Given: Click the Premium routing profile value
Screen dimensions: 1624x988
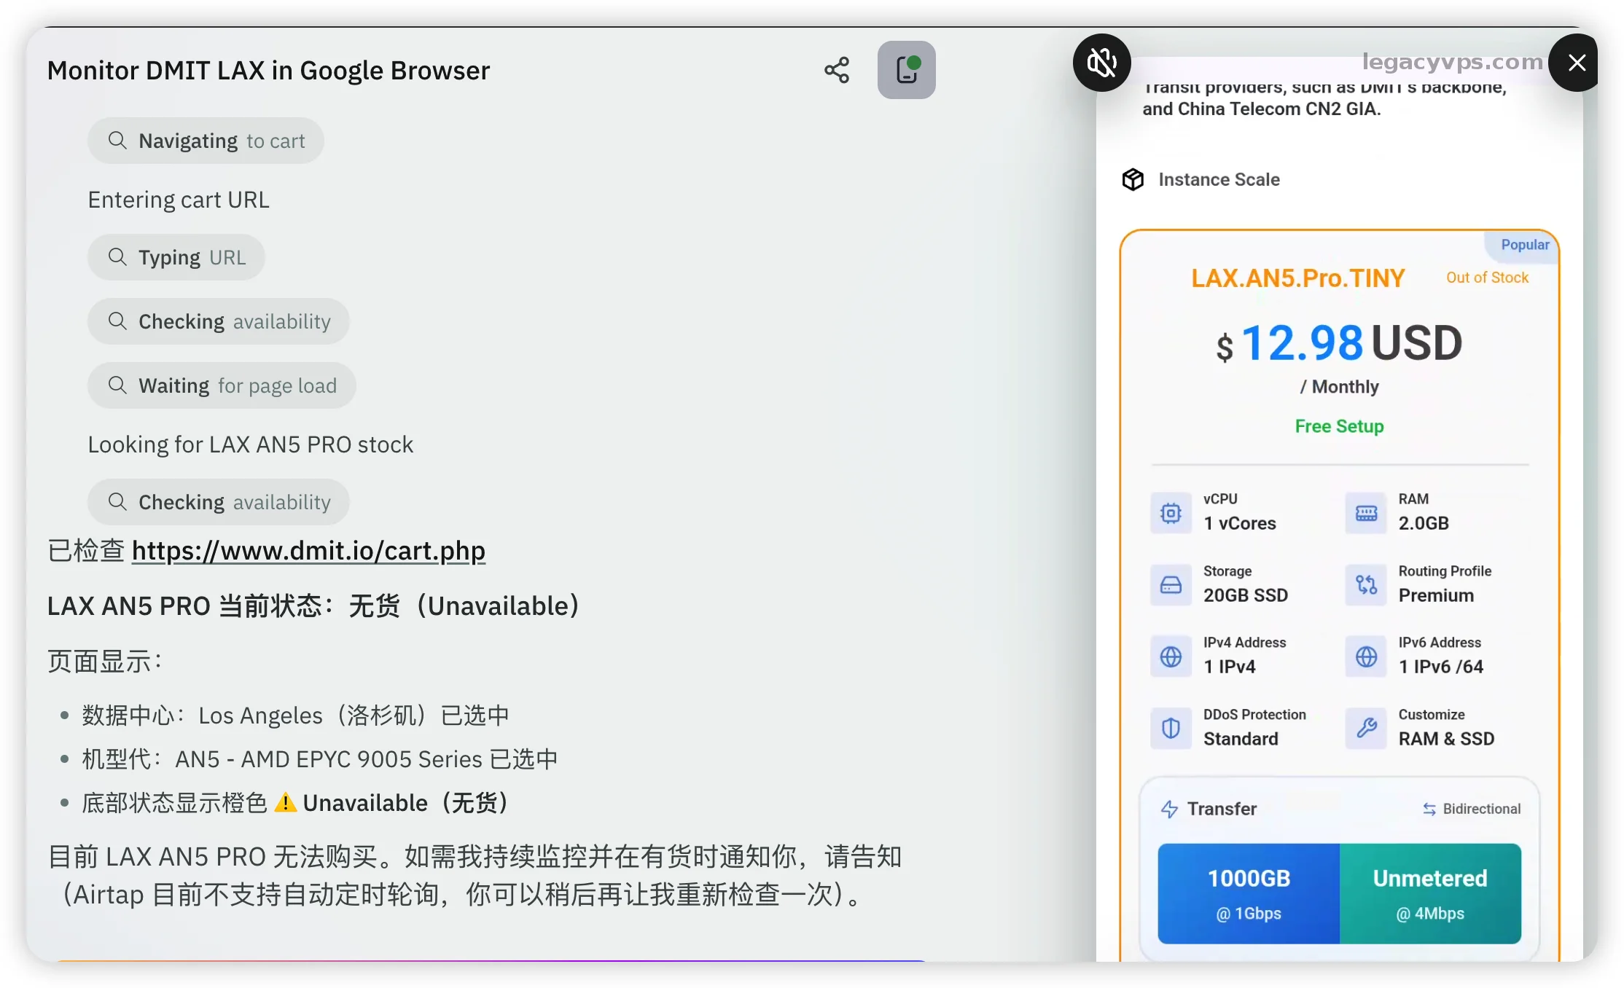Looking at the screenshot, I should [1436, 595].
